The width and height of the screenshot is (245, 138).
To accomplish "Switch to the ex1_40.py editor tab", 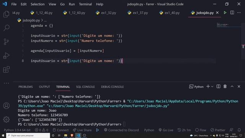I will pos(170,13).
